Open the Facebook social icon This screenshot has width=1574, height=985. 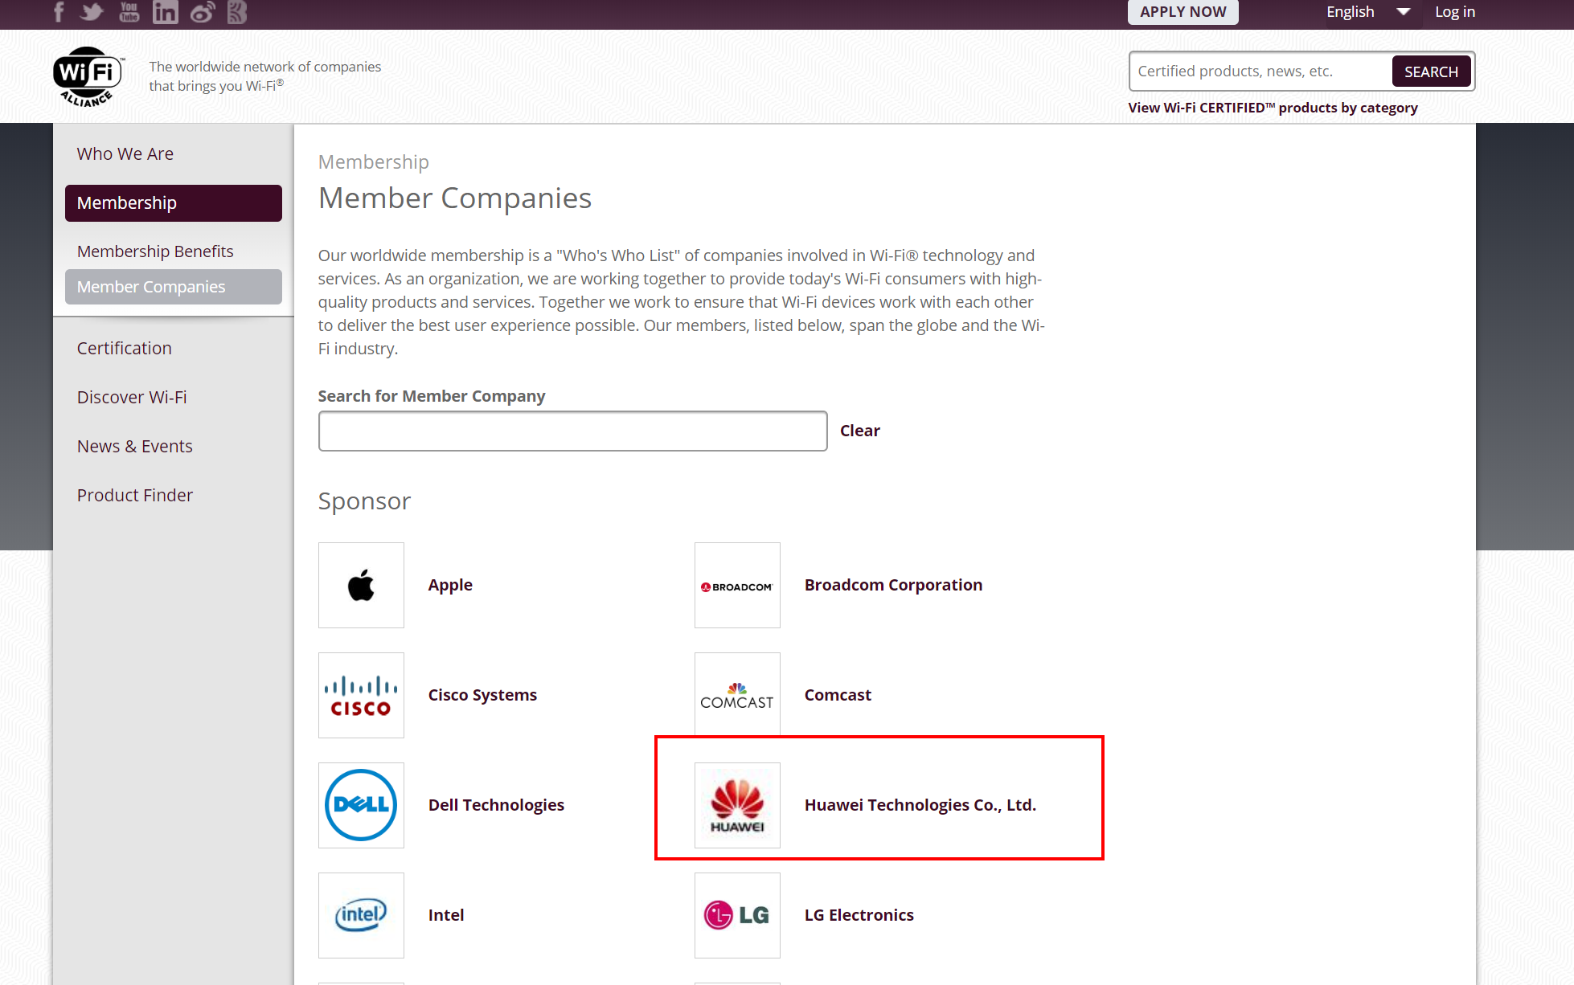59,12
